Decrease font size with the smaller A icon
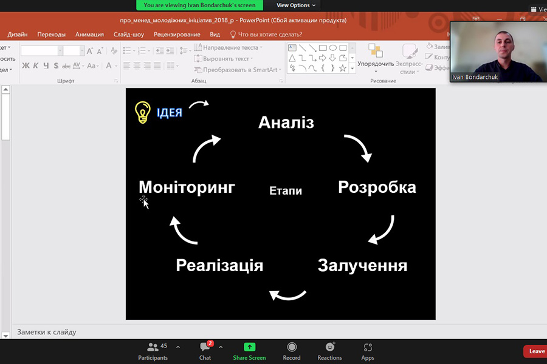 click(100, 51)
